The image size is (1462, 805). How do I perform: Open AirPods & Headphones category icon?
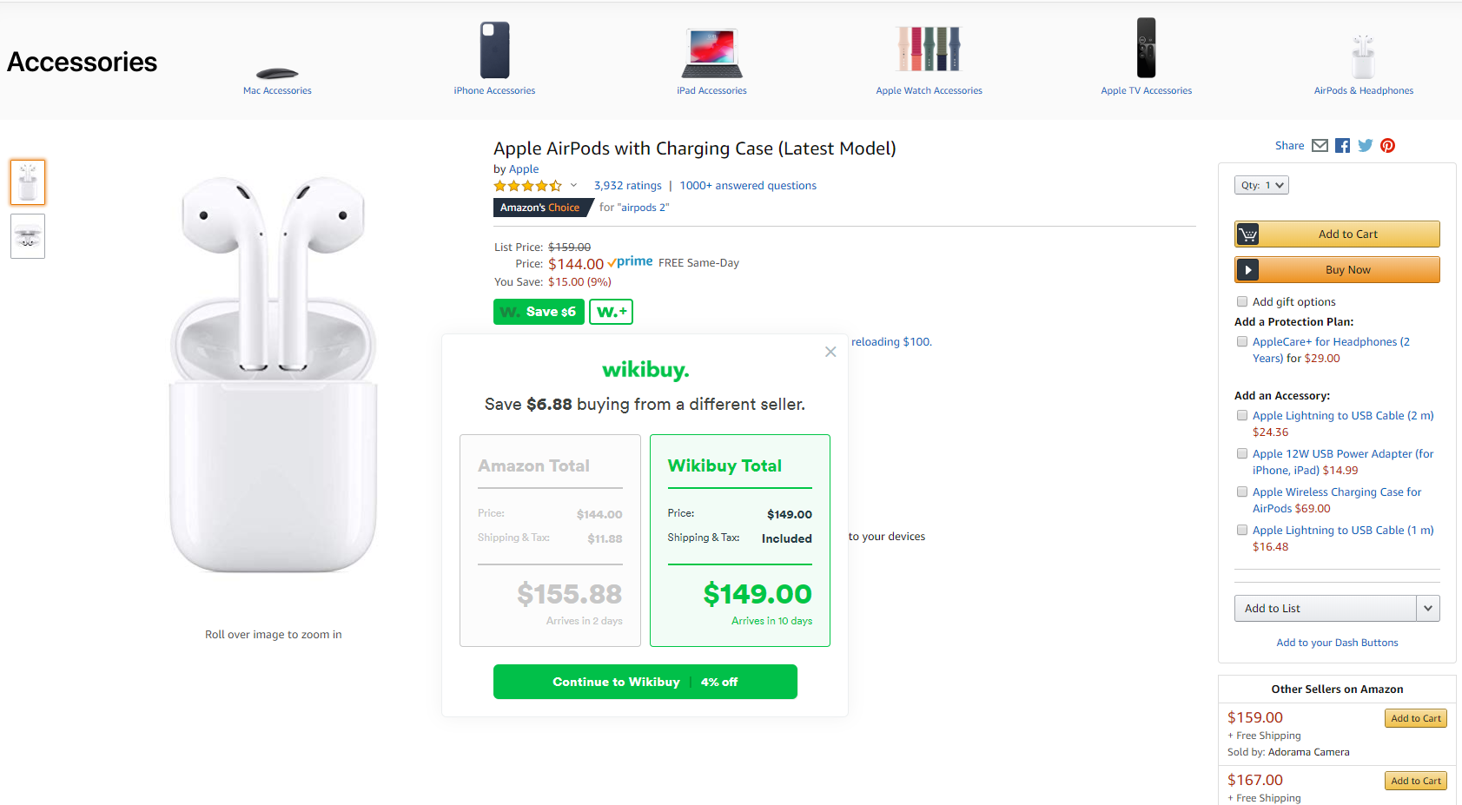pyautogui.click(x=1363, y=57)
